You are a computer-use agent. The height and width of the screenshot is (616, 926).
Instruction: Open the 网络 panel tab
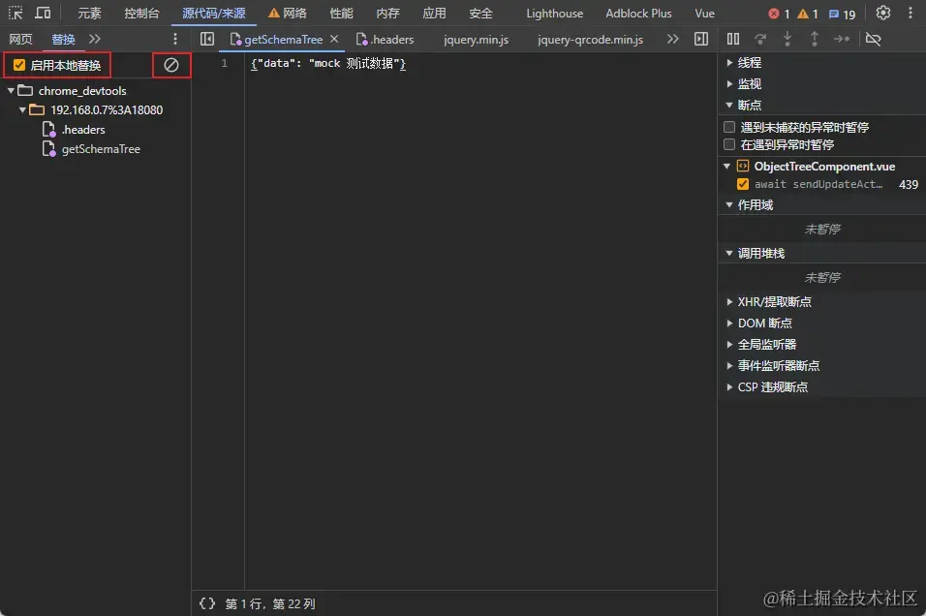287,13
